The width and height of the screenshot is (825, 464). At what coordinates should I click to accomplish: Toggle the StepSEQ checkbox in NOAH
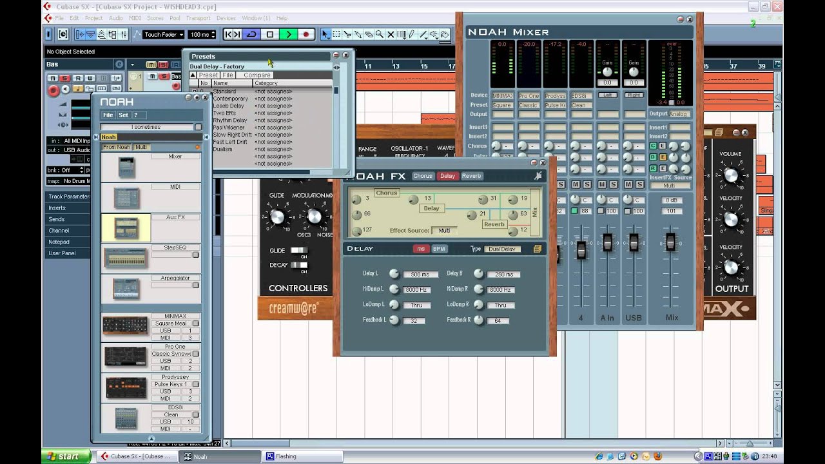[x=196, y=255]
